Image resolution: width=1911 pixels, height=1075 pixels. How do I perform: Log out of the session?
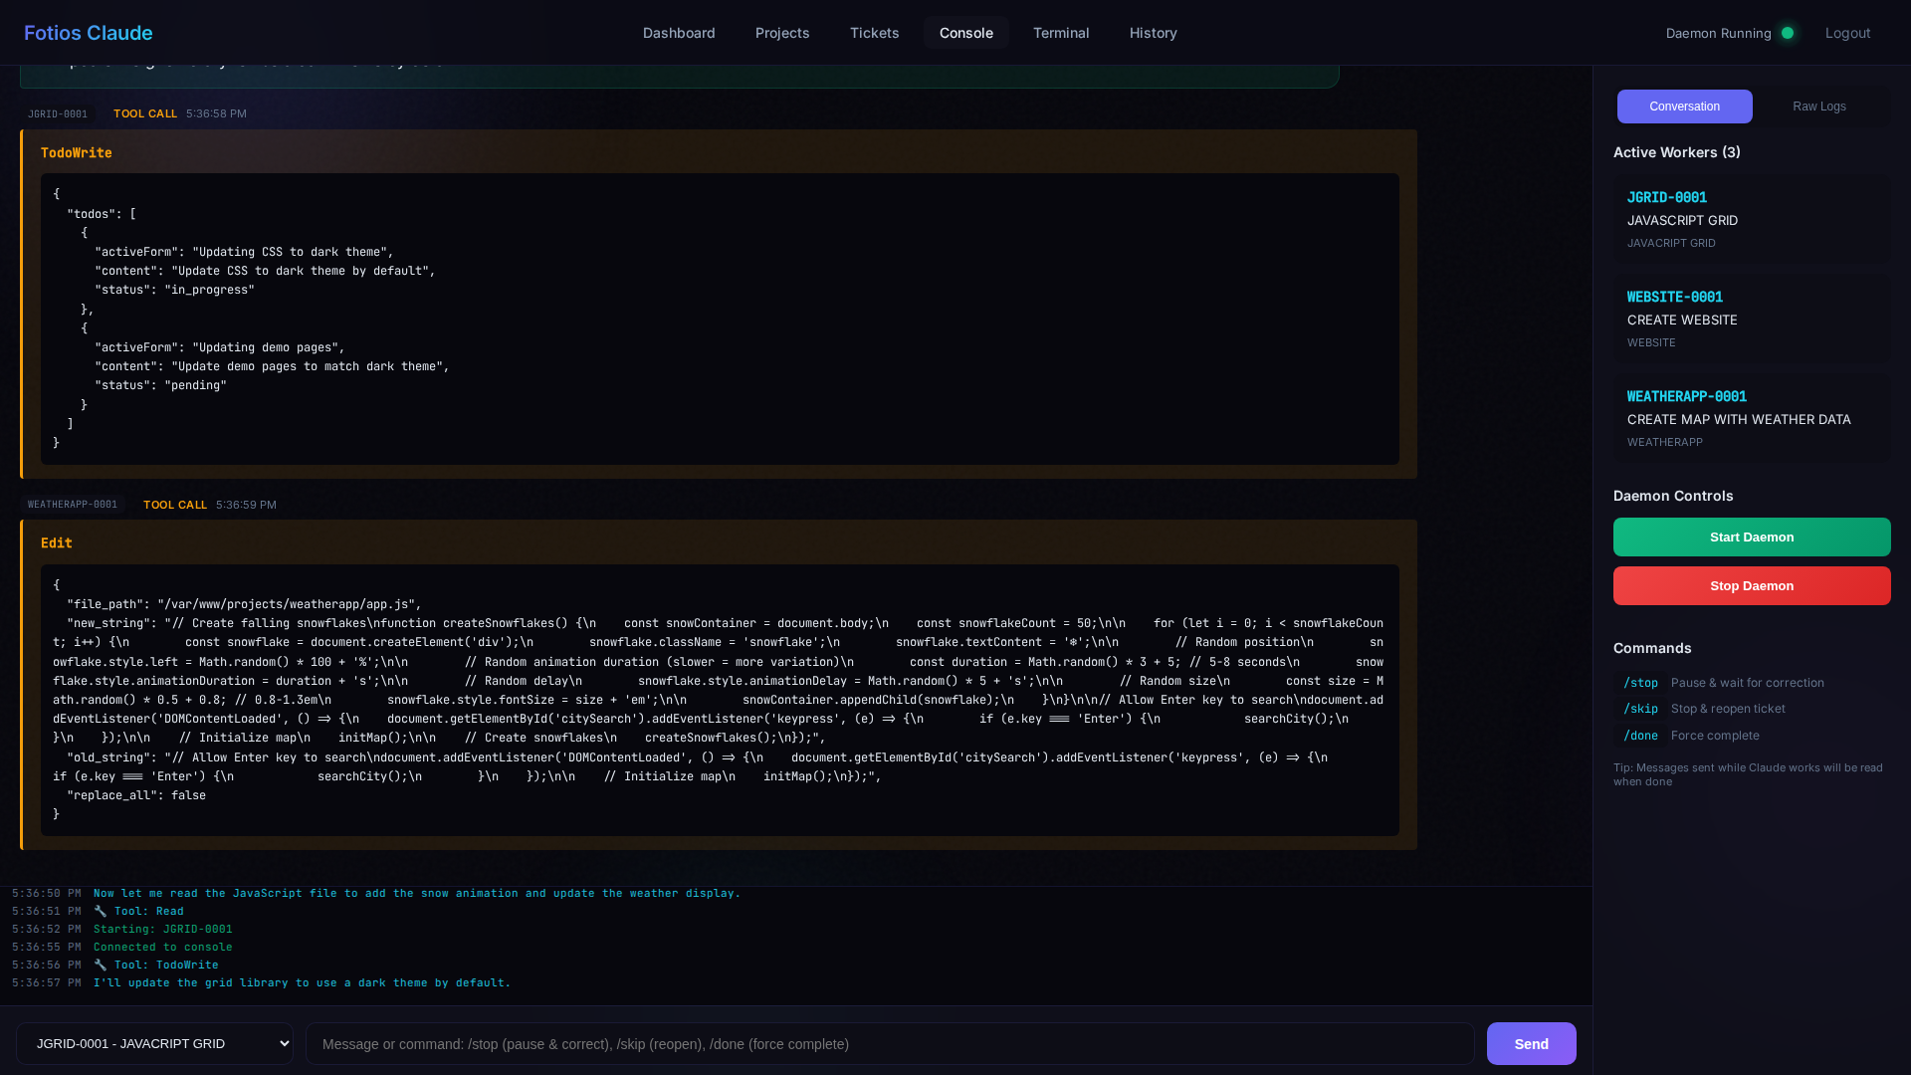coord(1847,33)
